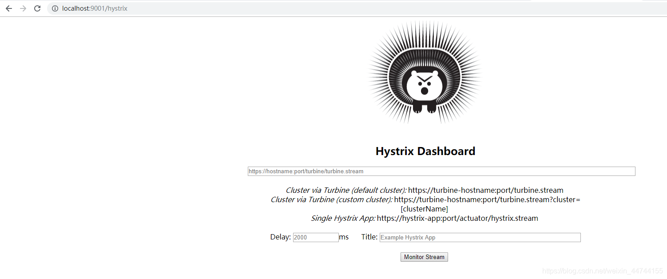Focus the turbine stream URL input field
The width and height of the screenshot is (667, 279).
click(x=441, y=171)
